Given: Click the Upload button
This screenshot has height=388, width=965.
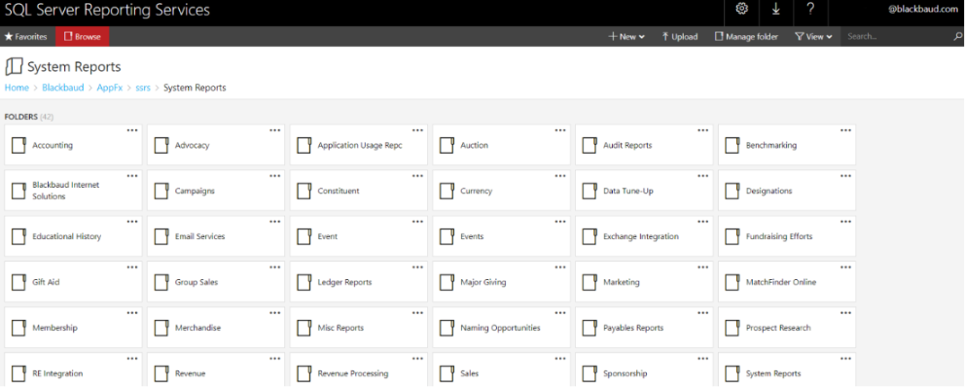Looking at the screenshot, I should click(x=679, y=36).
